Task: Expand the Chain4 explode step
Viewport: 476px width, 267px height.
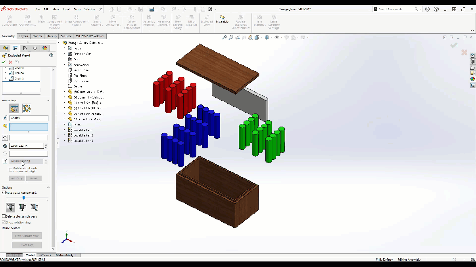Action: pos(6,73)
